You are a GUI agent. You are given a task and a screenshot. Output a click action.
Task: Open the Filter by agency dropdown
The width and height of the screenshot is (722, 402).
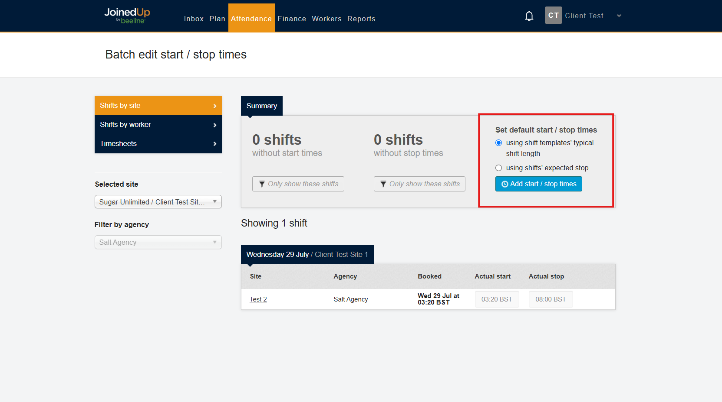pyautogui.click(x=158, y=242)
